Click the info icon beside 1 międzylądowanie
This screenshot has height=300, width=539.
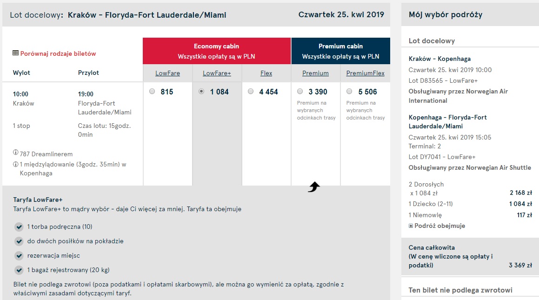[x=15, y=164]
